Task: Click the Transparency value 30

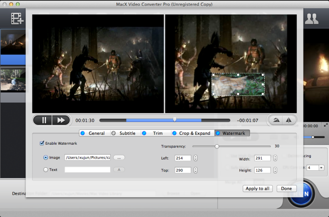Action: [x=277, y=146]
